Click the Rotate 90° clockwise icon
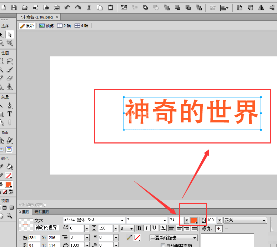Image resolution: width=277 pixels, height=247 pixels. 250,7
